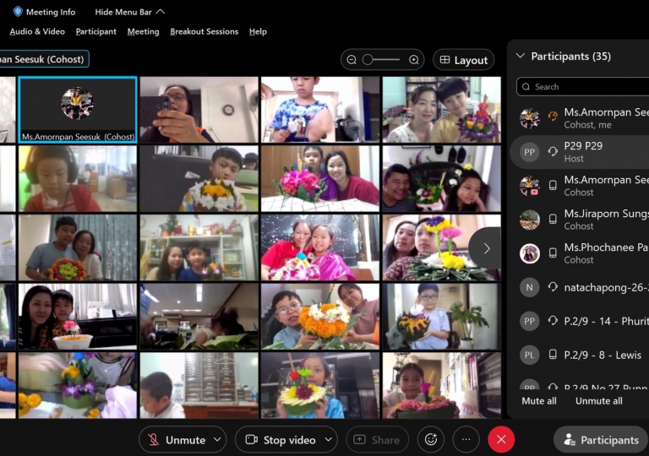The width and height of the screenshot is (649, 456).
Task: Select Ms.Phochanee Cohost participant row
Action: point(580,253)
